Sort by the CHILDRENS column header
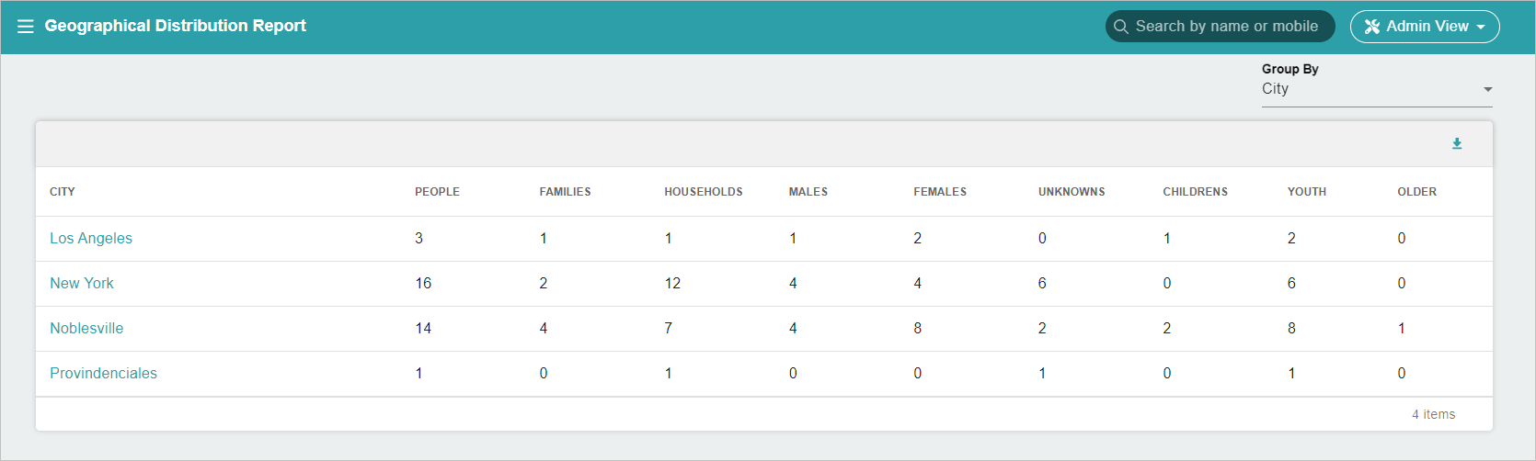Screen dimensions: 1536x461 [x=1195, y=192]
